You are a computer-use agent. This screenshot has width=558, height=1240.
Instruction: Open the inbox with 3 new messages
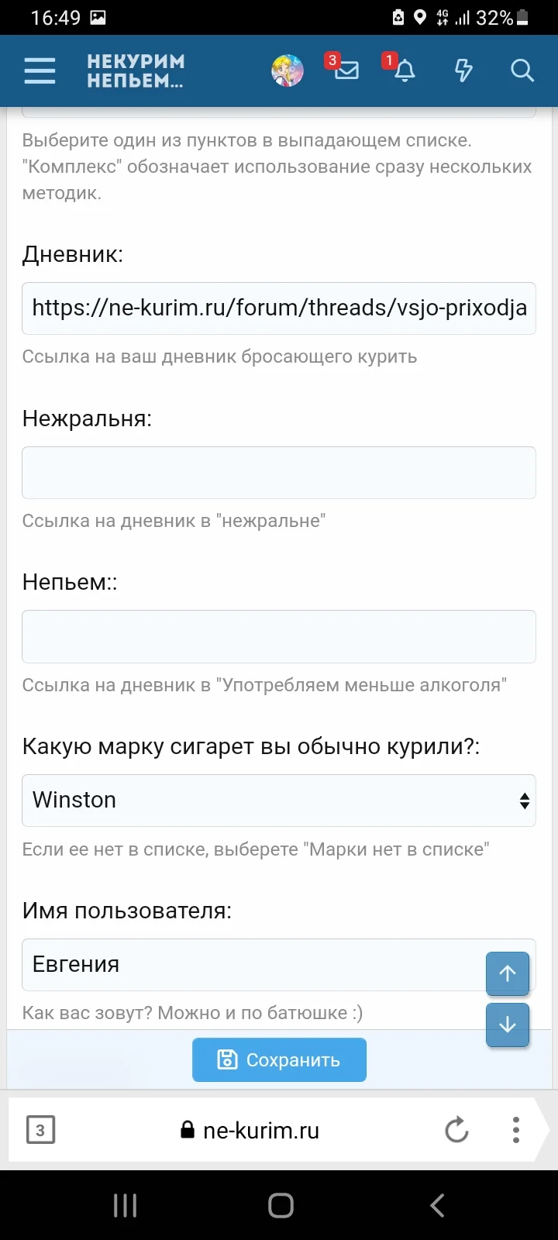[346, 71]
